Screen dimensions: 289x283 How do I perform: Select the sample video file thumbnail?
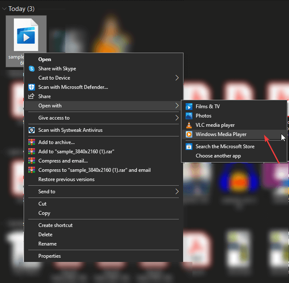(x=26, y=35)
